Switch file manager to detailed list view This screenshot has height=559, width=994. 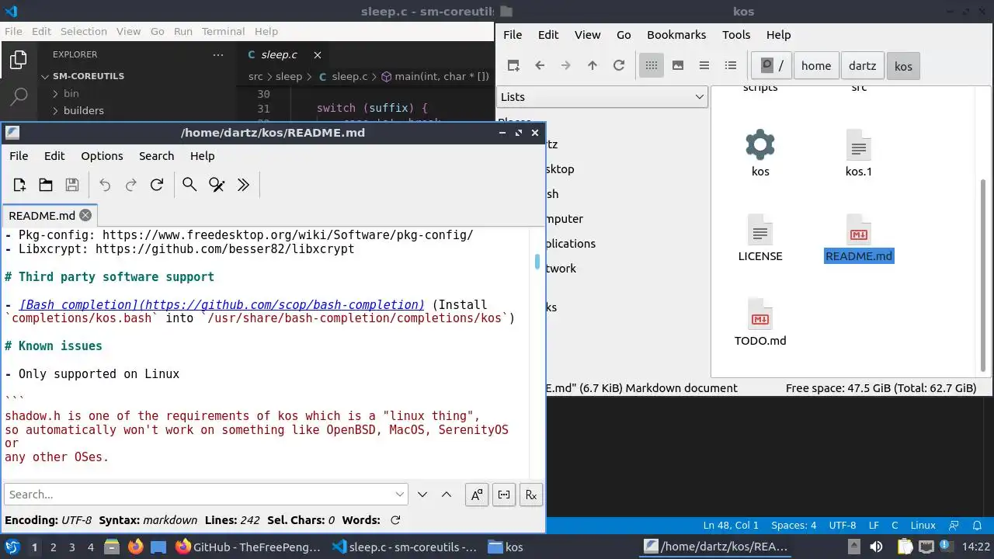tap(731, 65)
